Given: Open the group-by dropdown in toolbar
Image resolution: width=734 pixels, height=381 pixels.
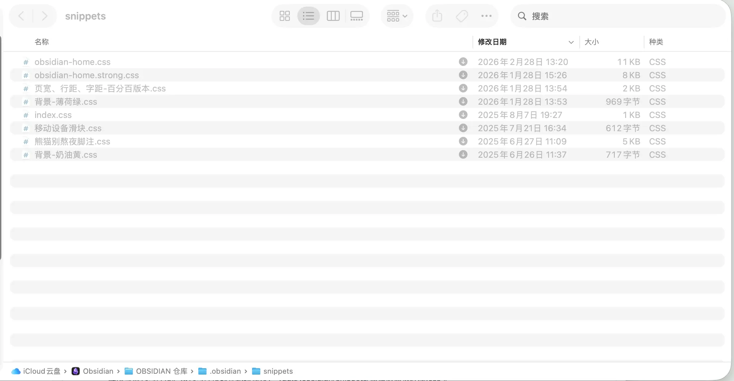Looking at the screenshot, I should tap(397, 16).
